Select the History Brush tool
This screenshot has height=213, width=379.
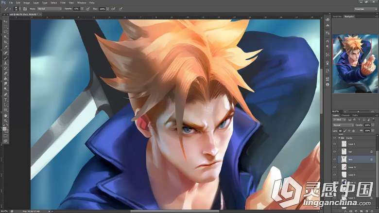click(x=5, y=68)
